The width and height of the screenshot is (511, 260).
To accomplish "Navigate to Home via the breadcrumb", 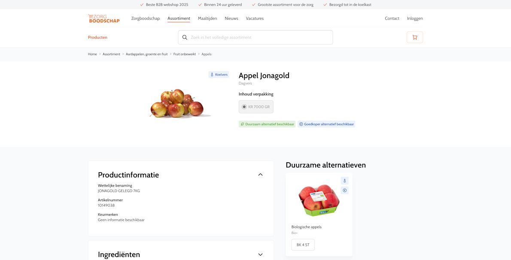I will tap(92, 54).
